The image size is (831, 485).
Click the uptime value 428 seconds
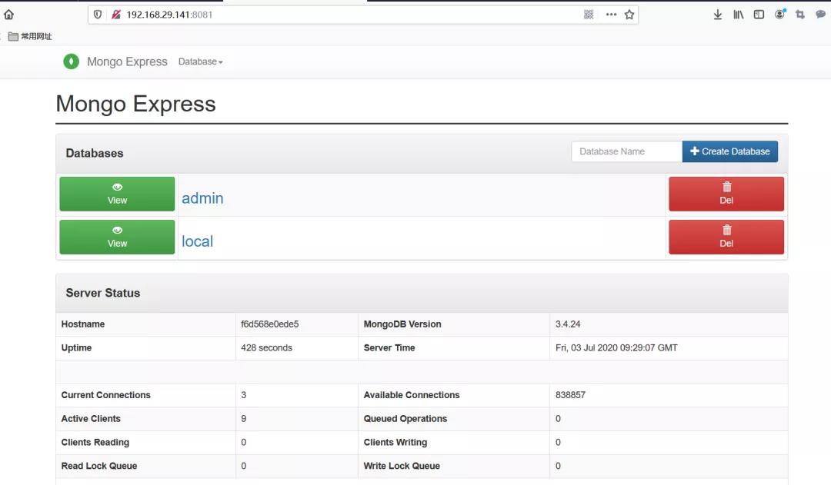pyautogui.click(x=266, y=348)
